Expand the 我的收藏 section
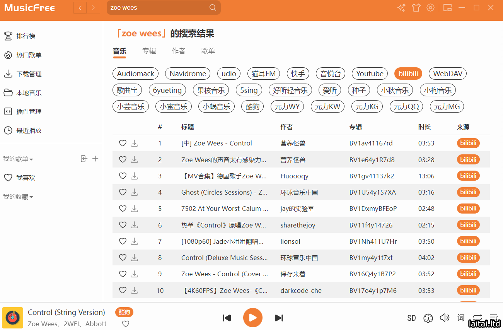Screen dimensions: 503x330 18,197
